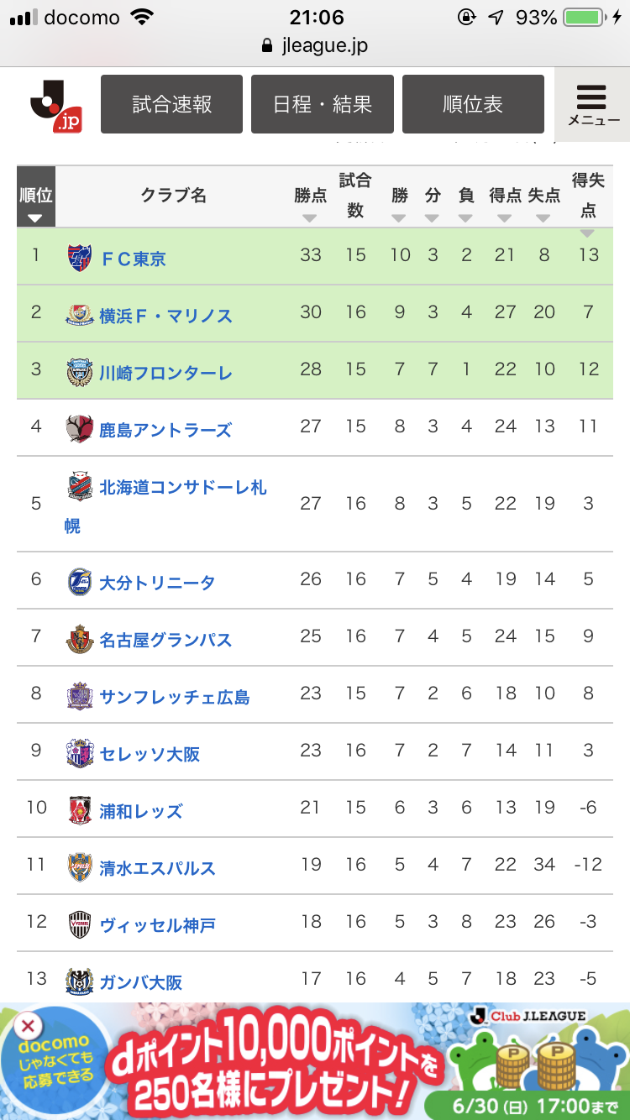This screenshot has width=630, height=1120.
Task: Tap the ガンバ大阪 club crest
Action: 80,981
